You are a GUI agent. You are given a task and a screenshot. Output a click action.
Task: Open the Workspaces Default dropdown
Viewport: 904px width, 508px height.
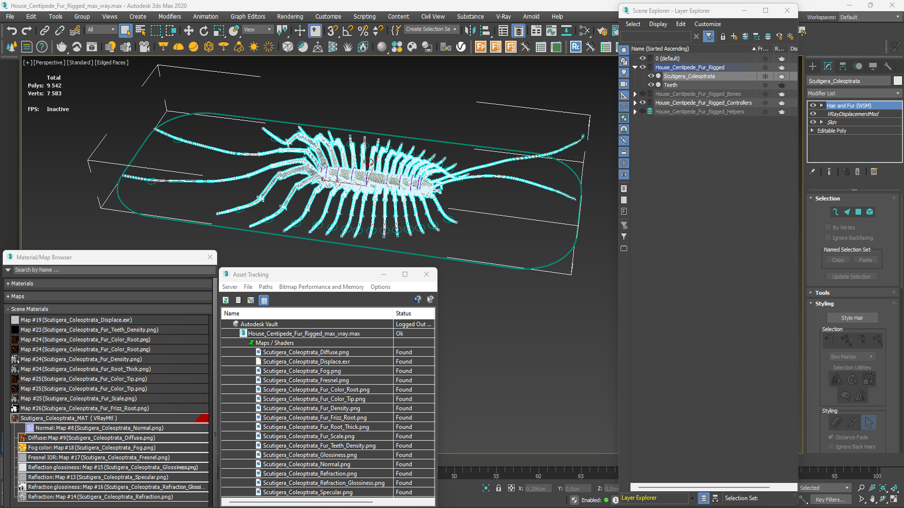[x=870, y=17]
